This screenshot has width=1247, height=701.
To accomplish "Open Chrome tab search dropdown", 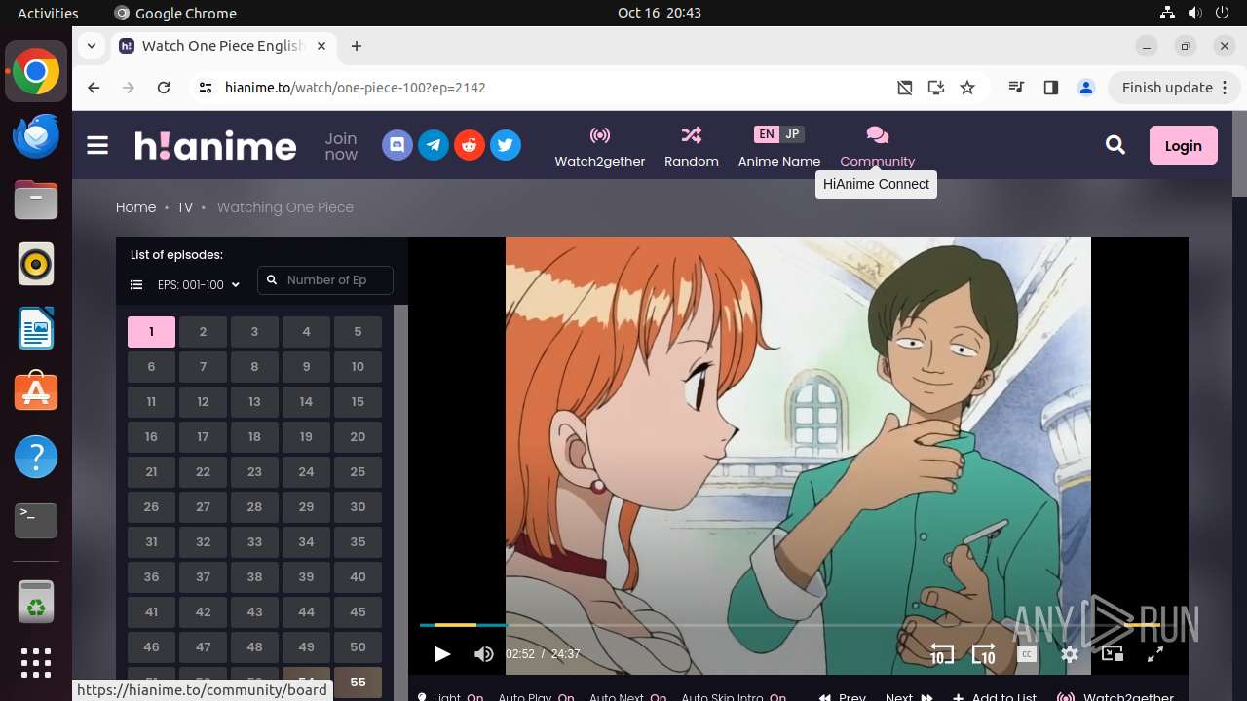I will (x=91, y=46).
